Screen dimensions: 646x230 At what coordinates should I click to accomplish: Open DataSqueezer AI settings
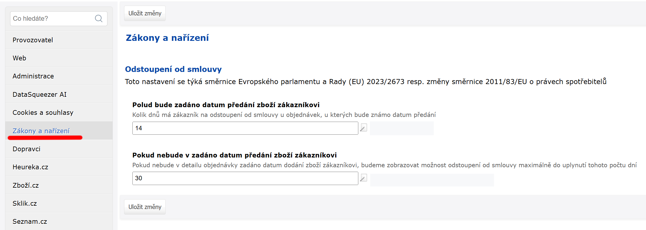click(x=59, y=94)
